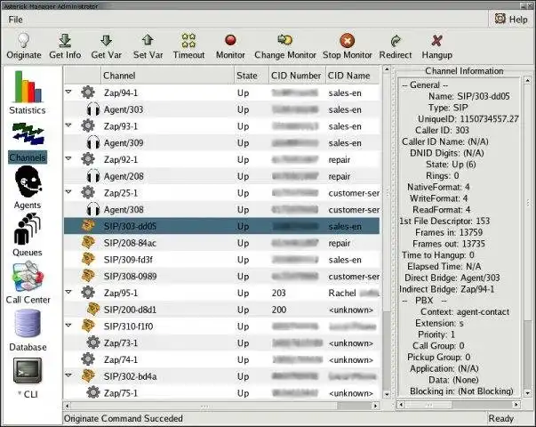Collapse the Zap/92-1 channel tree
Viewport: 536px width, 427px height.
point(68,158)
